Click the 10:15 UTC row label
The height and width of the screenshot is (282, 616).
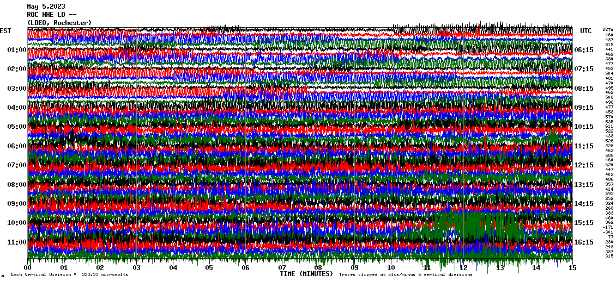point(584,127)
